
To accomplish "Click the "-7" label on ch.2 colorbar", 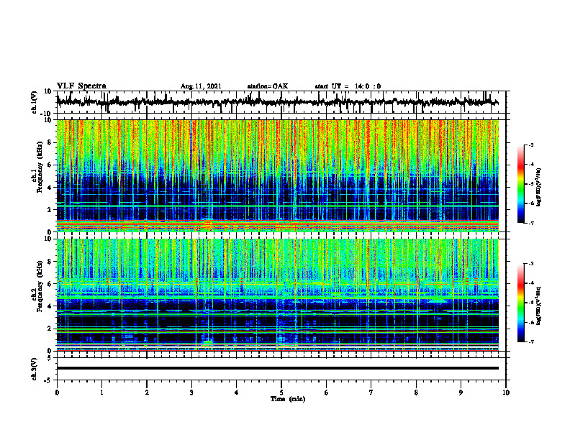I will click(531, 342).
